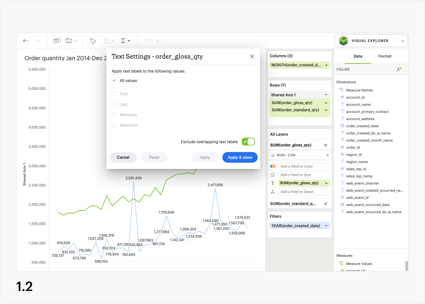
Task: Open the Auto - Line chart type dropdown
Action: pos(299,155)
